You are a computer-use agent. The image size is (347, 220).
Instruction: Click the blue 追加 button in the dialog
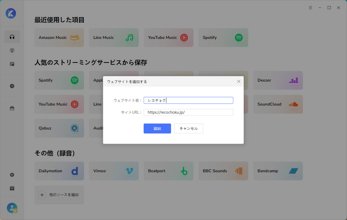click(x=157, y=128)
